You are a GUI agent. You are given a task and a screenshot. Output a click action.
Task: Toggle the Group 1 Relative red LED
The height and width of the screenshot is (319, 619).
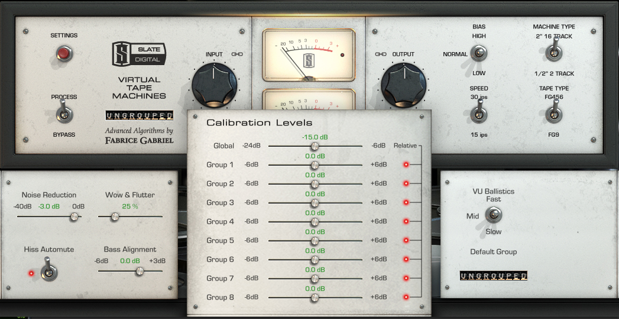point(406,165)
